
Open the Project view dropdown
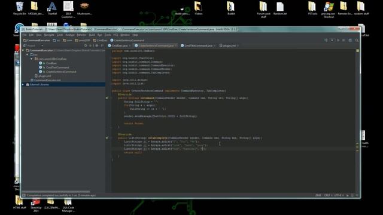[x=42, y=45]
